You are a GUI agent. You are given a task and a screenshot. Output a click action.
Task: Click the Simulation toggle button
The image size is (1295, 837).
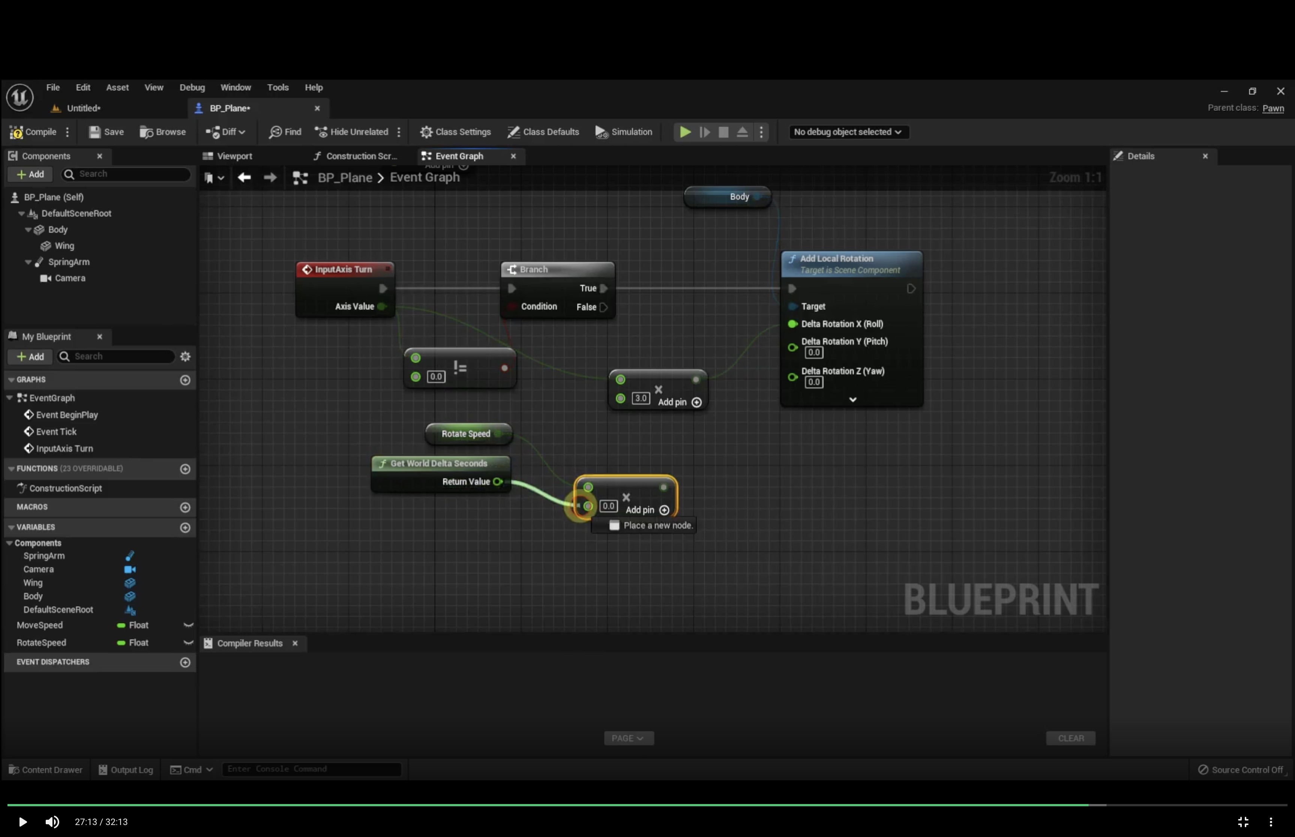pyautogui.click(x=624, y=131)
